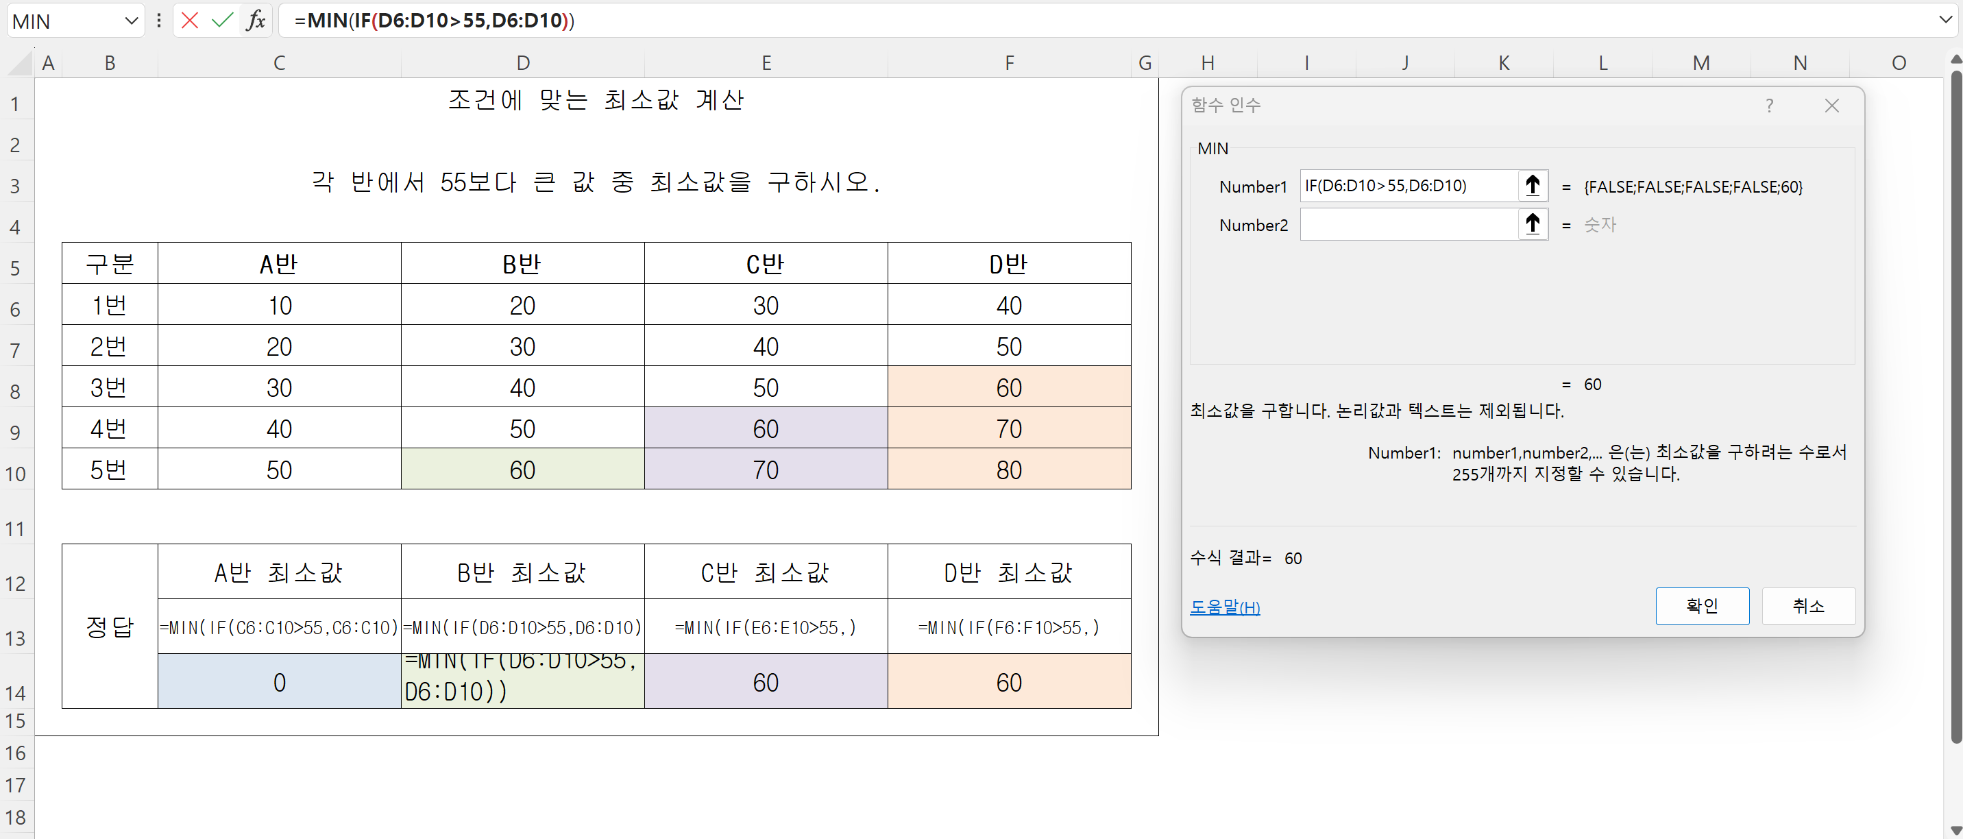The width and height of the screenshot is (1963, 839).
Task: Click the formula bar options dots icon
Action: (158, 21)
